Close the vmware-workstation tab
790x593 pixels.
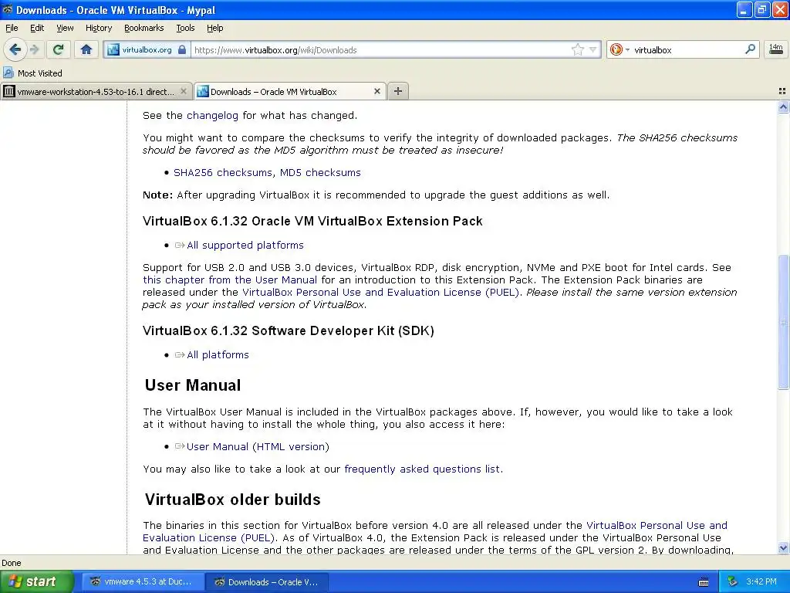coord(184,91)
